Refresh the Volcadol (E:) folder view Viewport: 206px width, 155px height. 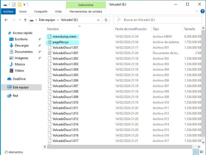[x=106, y=20]
